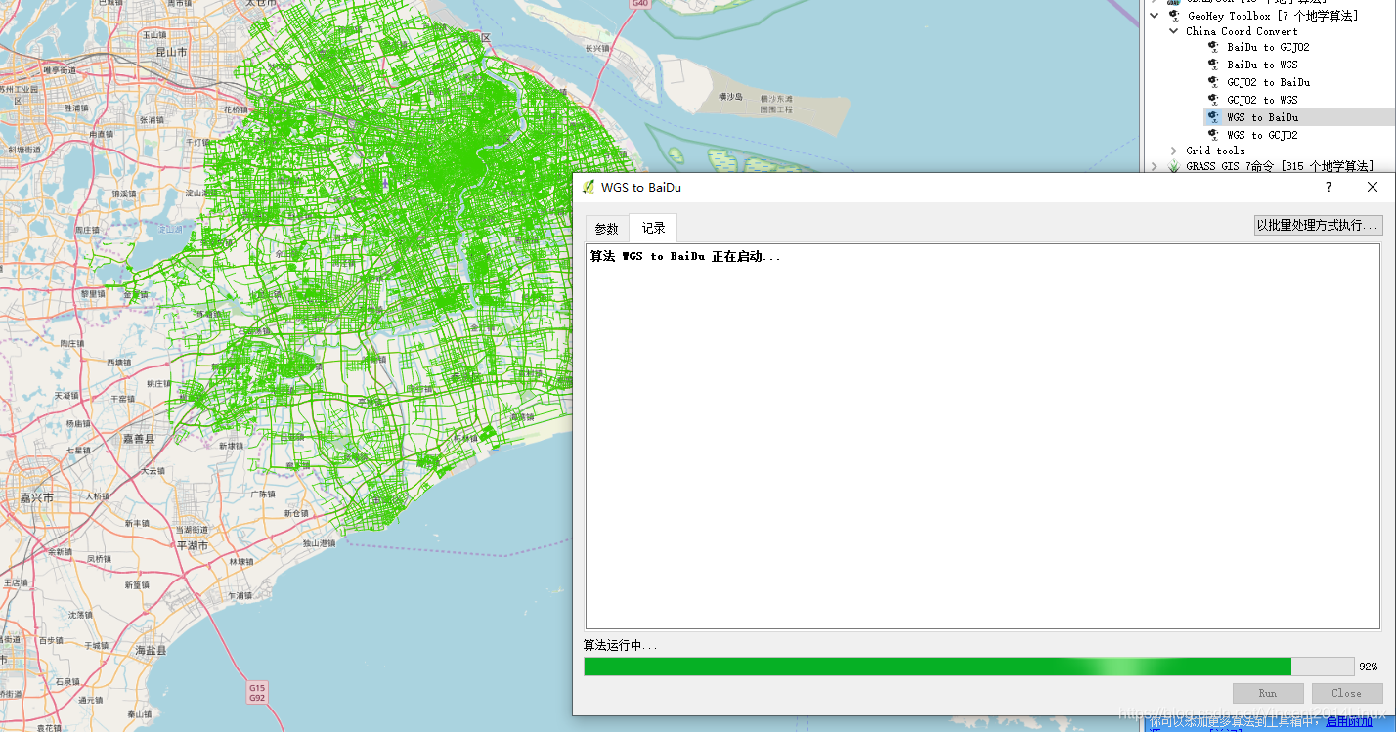Screen dimensions: 1396x732
Task: Select the BaiDu to GCJ02 tree item
Action: pyautogui.click(x=1268, y=47)
